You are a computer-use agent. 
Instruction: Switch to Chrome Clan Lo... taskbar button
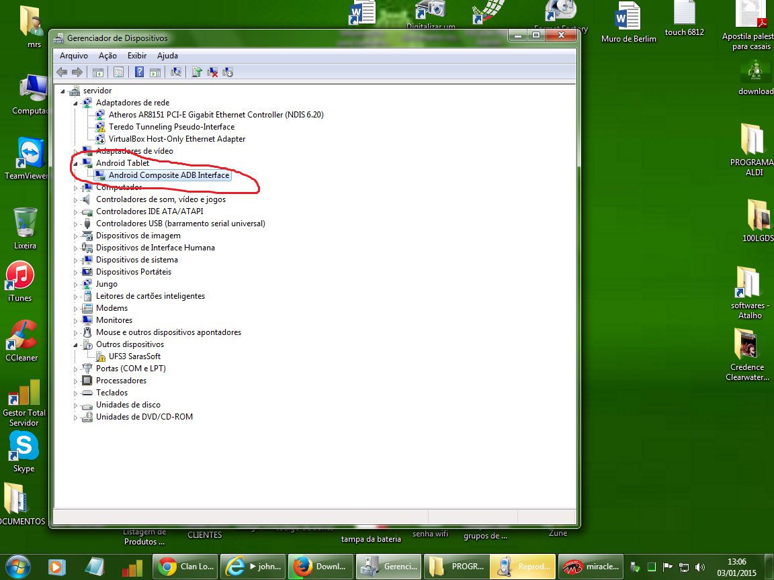[x=186, y=567]
